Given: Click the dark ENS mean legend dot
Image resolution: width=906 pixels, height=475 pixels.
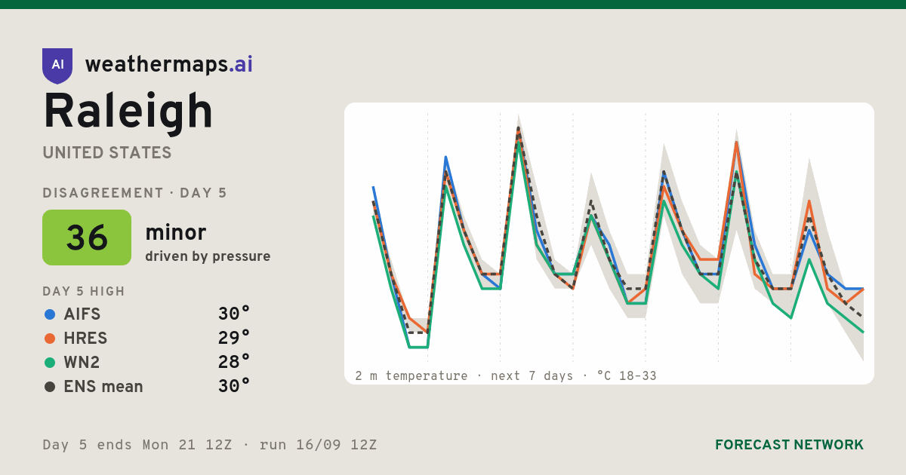Looking at the screenshot, I should click(x=50, y=387).
